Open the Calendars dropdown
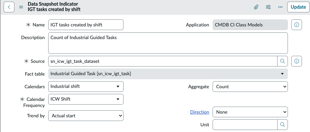 tap(86, 87)
